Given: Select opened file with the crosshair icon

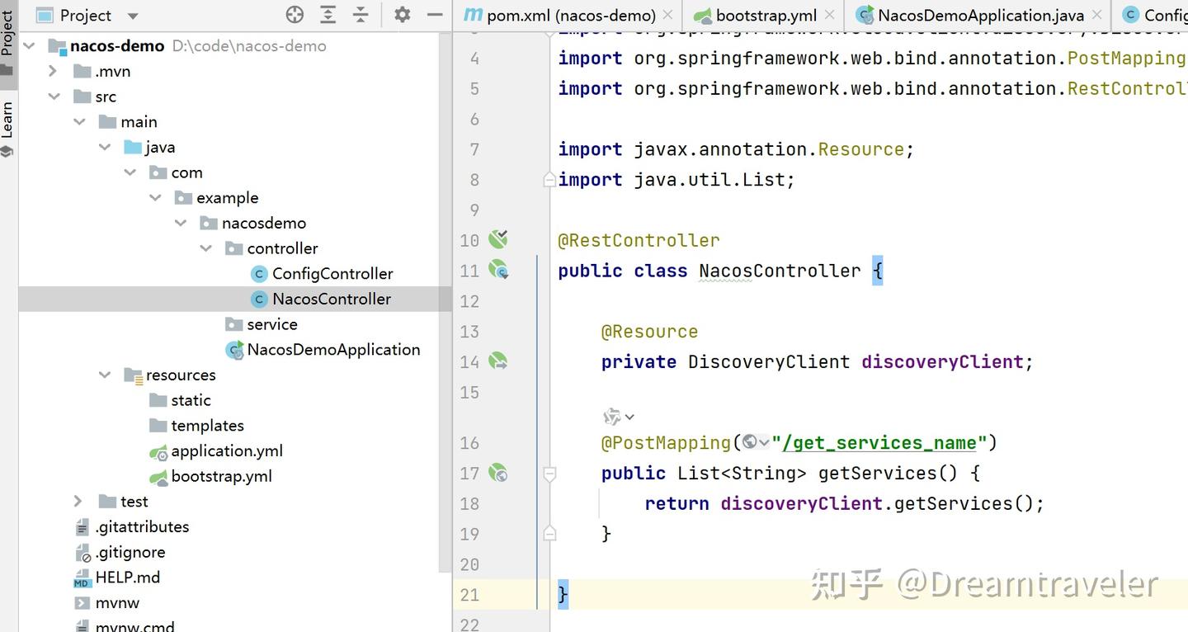Looking at the screenshot, I should pos(295,14).
